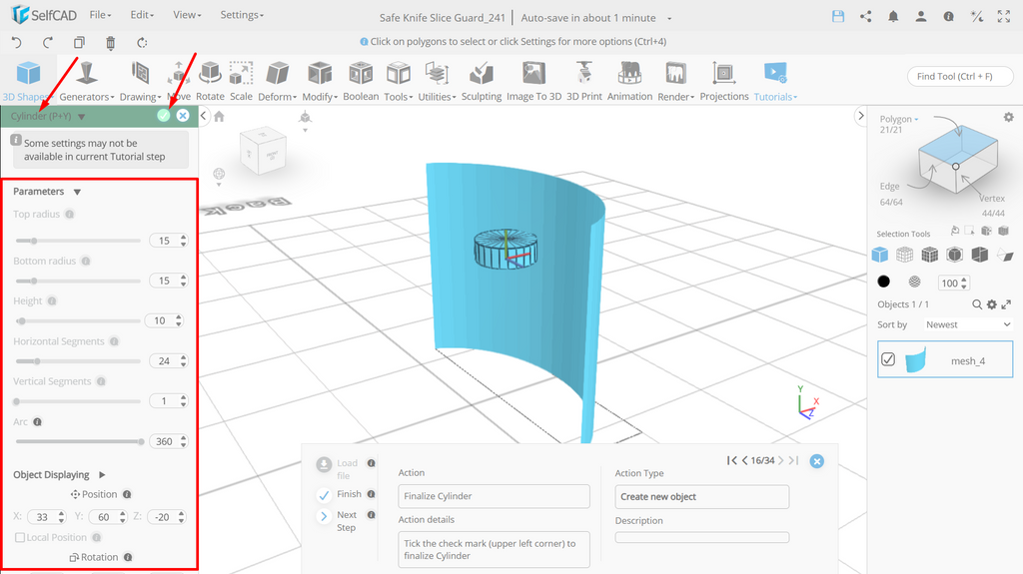
Task: Toggle the mesh_4 object checkbox
Action: pos(888,359)
